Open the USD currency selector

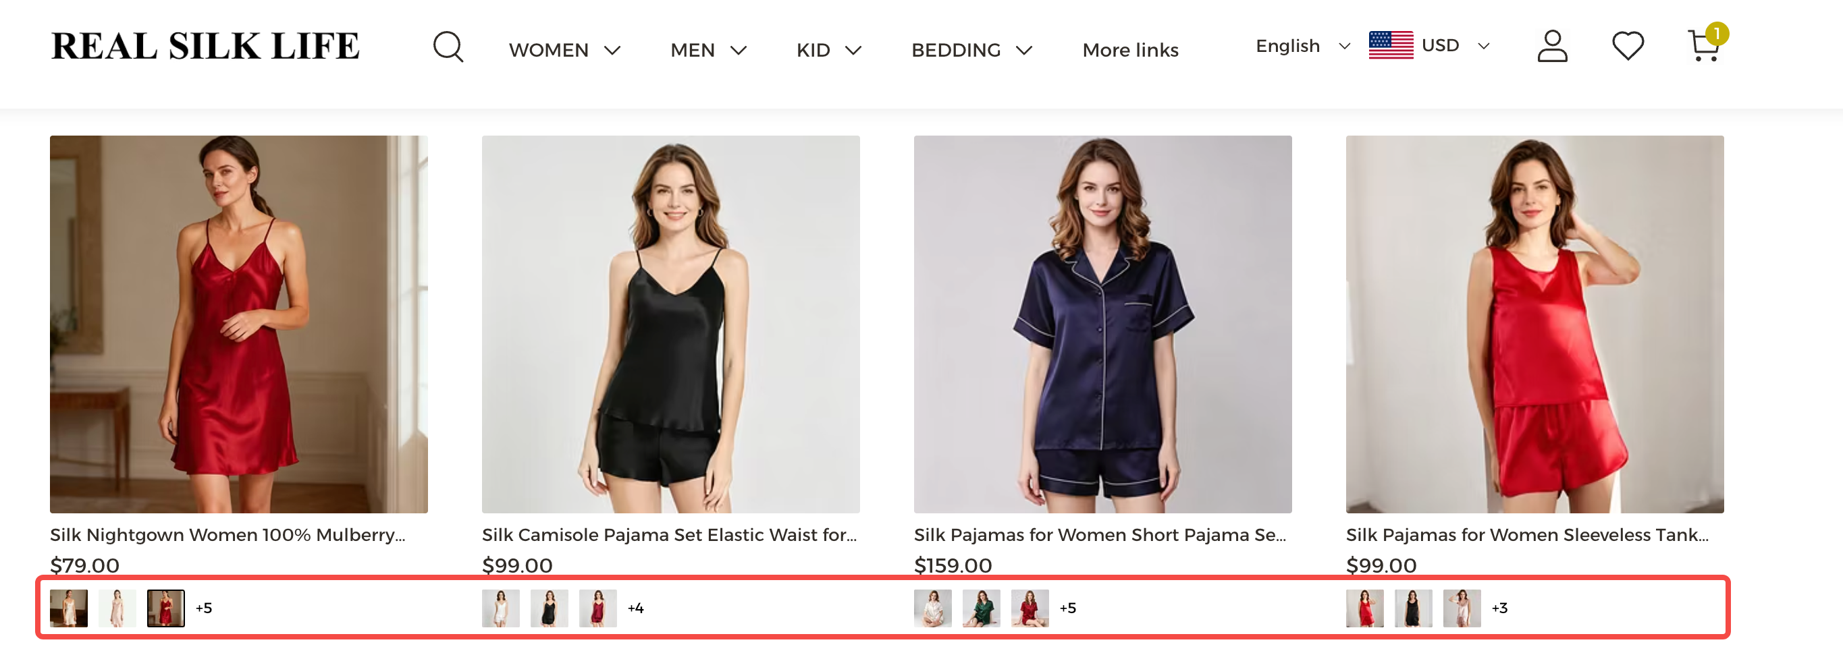[x=1455, y=46]
